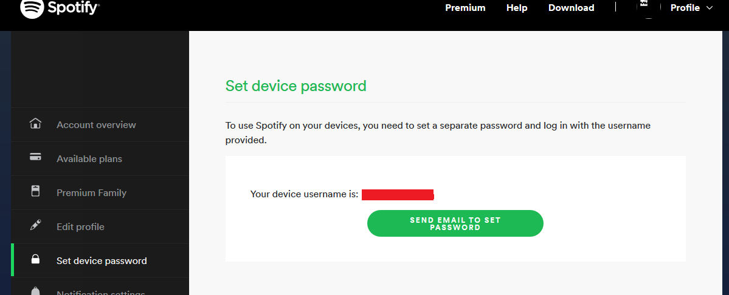729x295 pixels.
Task: Open Available plans sidebar item
Action: coord(89,158)
